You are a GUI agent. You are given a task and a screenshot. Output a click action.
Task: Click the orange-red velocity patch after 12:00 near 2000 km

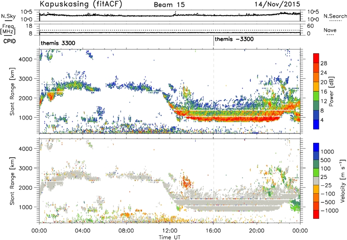[x=187, y=182]
